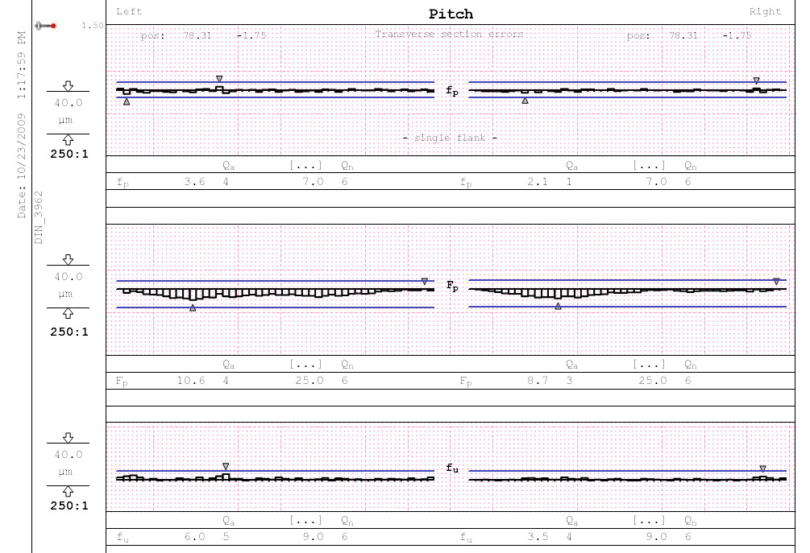Click the right Fp actual quality 3
Screen dimensions: 810x553
[x=569, y=380]
